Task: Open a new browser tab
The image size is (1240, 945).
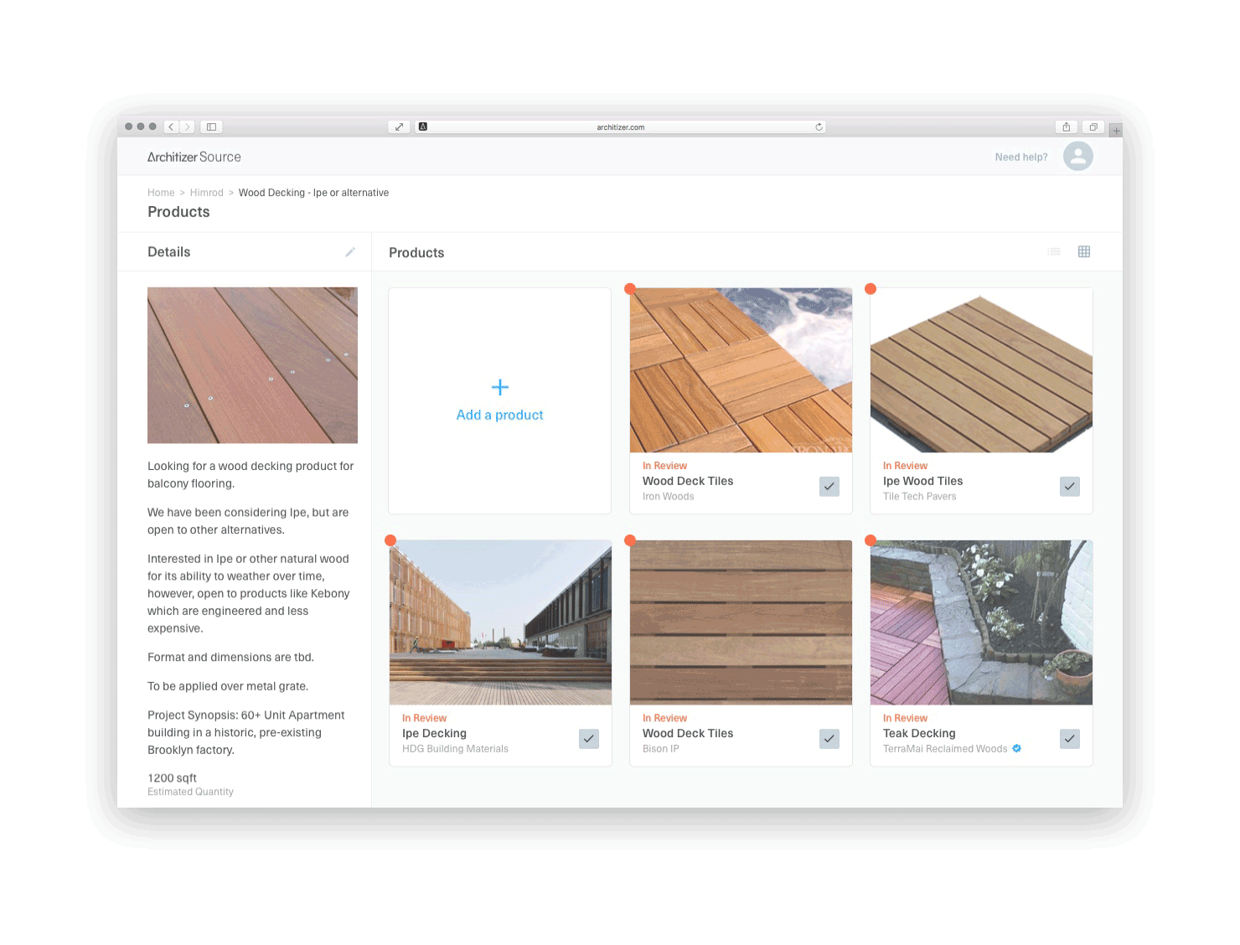Action: point(1116,131)
